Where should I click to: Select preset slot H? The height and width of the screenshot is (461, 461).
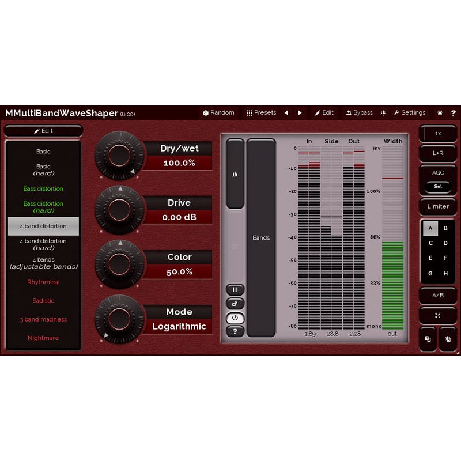pyautogui.click(x=445, y=274)
